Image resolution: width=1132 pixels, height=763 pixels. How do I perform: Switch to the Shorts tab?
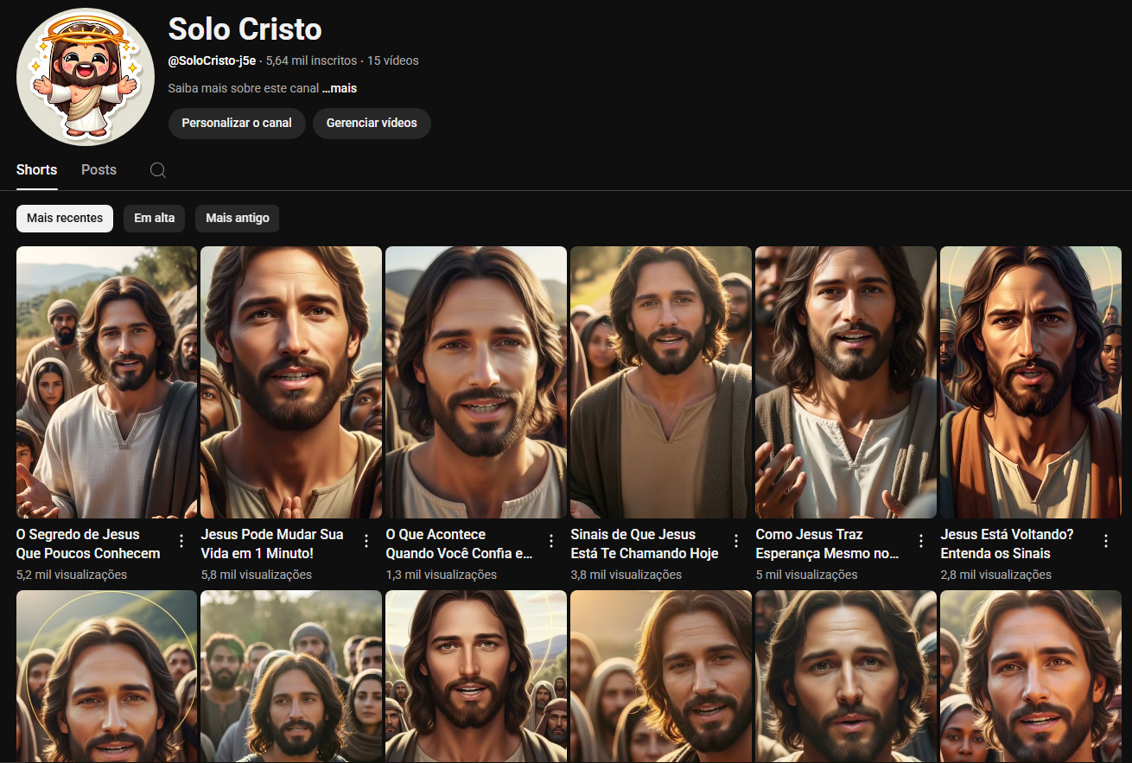tap(37, 170)
